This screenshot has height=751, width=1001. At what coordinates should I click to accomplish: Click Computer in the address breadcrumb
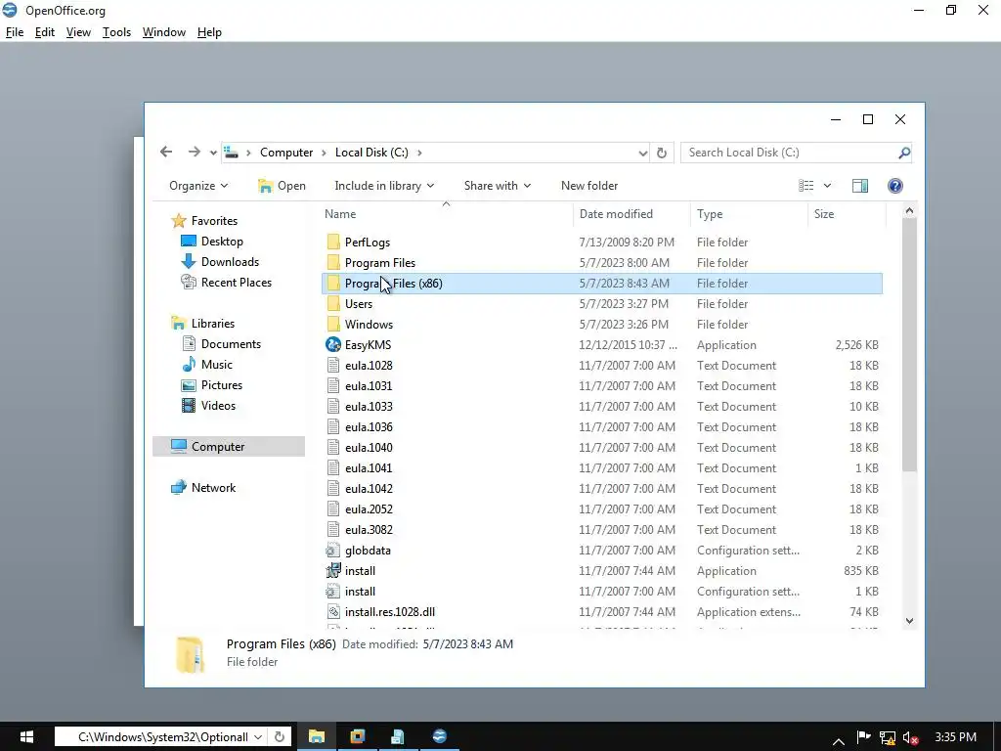pos(286,153)
